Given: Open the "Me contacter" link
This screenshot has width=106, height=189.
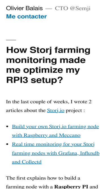Looking at the screenshot, I should tap(26, 16).
